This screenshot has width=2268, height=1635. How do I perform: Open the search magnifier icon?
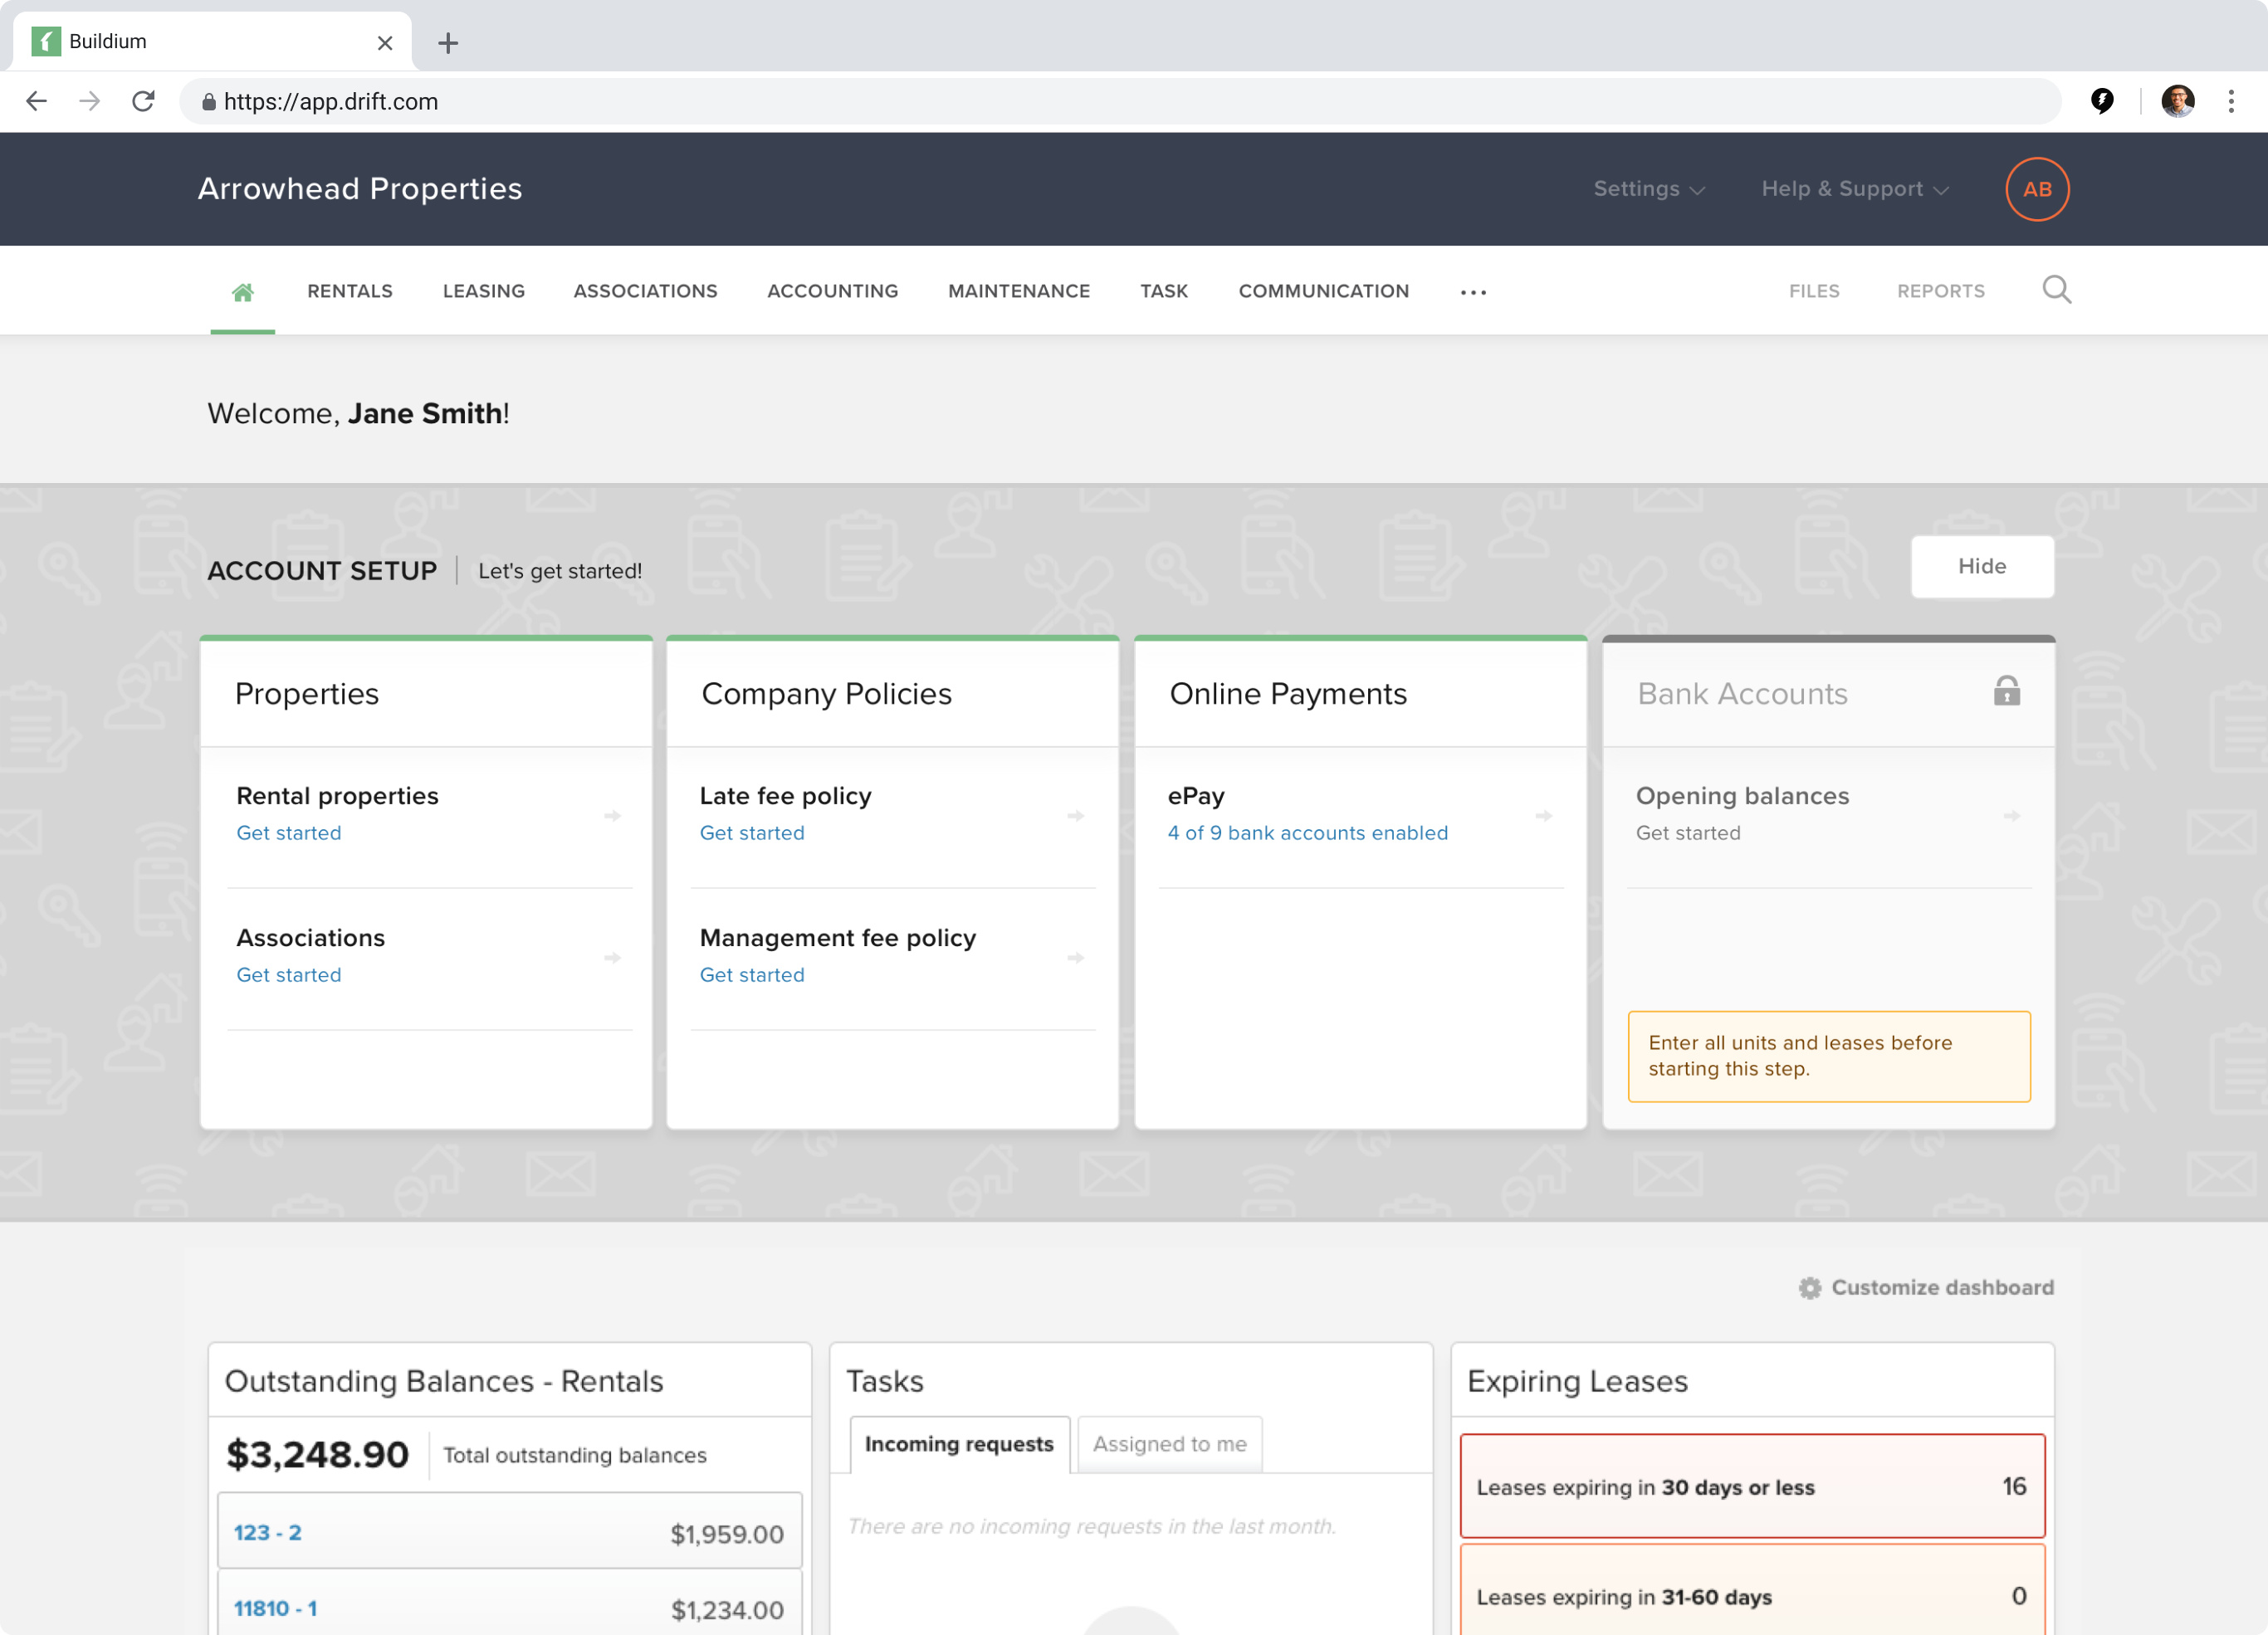click(x=2056, y=290)
